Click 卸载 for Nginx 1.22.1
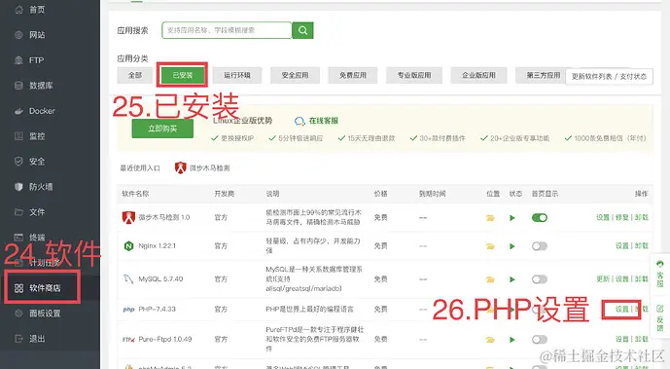Screen dimensions: 670x369 tap(642, 246)
